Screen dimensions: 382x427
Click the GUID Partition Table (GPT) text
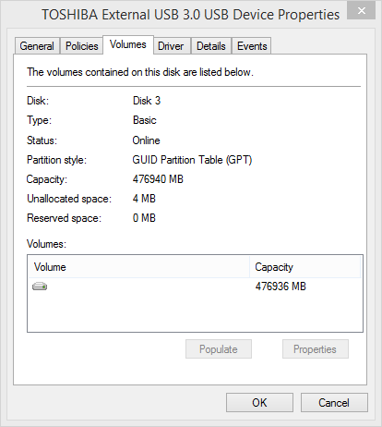pos(192,160)
